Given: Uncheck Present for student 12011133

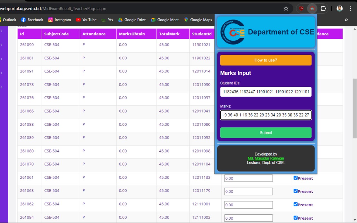Looking at the screenshot, I should pos(296,178).
